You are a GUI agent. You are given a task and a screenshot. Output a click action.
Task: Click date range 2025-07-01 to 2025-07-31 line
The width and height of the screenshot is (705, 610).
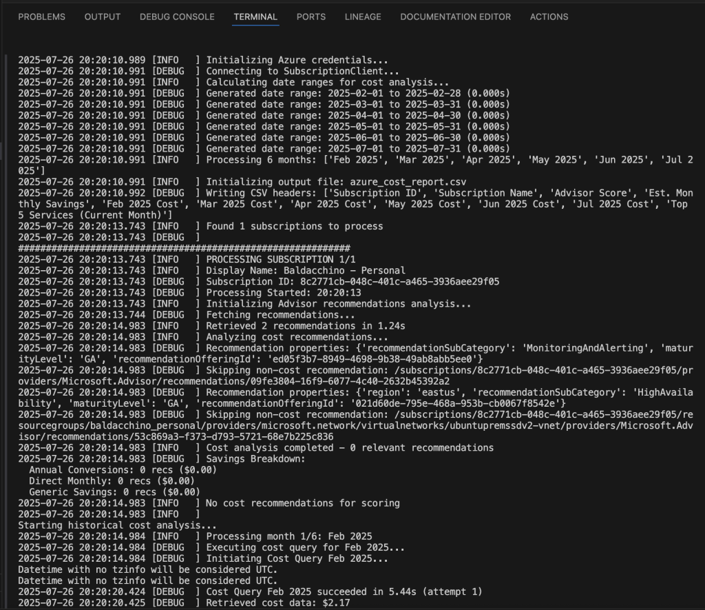[264, 149]
